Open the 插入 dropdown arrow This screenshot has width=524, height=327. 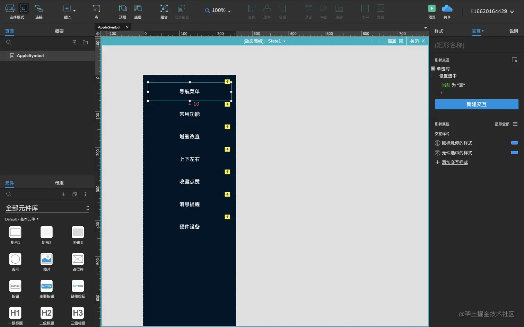(x=74, y=11)
